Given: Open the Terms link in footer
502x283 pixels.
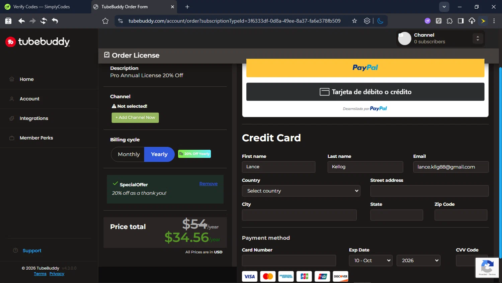Looking at the screenshot, I should [x=40, y=274].
